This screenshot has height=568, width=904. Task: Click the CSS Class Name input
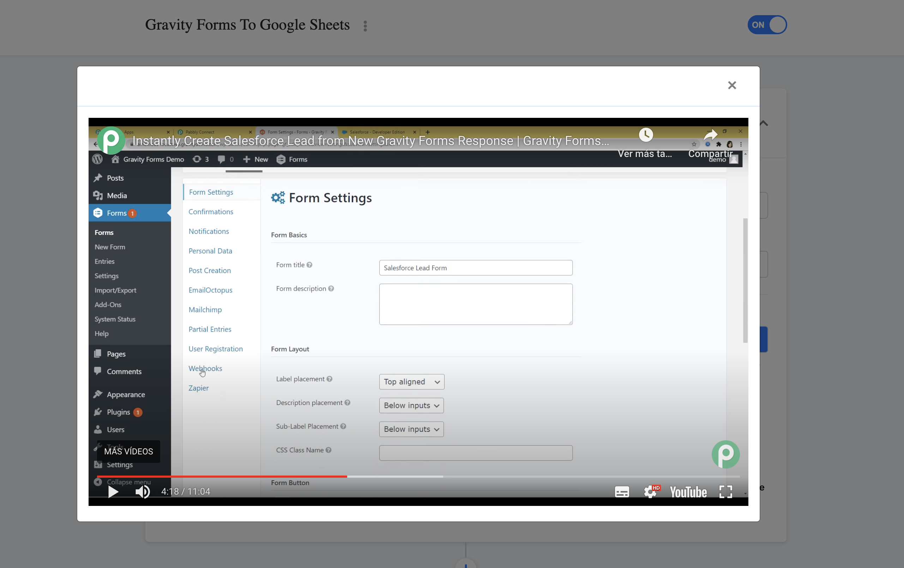476,453
